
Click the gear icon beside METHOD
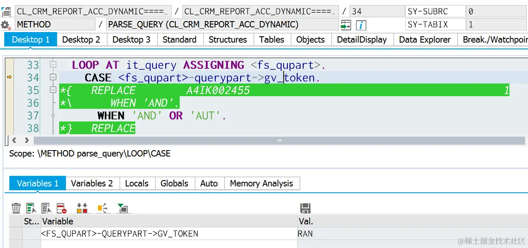[5, 25]
